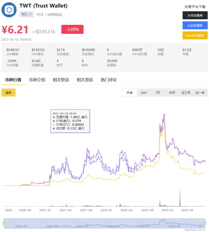This screenshot has height=232, width=209.
Task: Open the 火必交易所 download button
Action: 195,25
